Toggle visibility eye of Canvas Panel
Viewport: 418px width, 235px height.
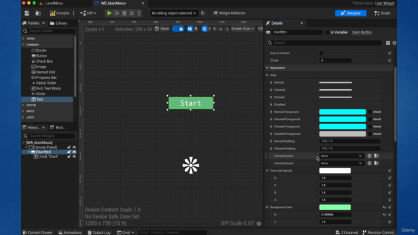(74, 147)
